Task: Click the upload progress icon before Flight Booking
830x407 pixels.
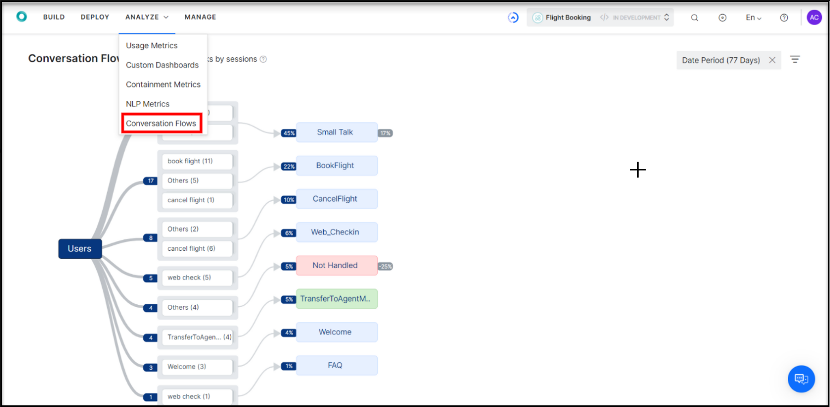Action: 513,17
